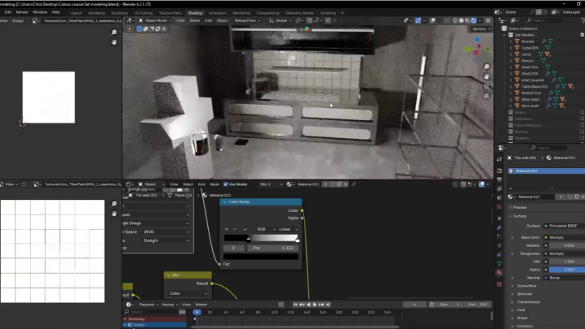
Task: Open the Modifiers wrench properties tab
Action: point(500,227)
